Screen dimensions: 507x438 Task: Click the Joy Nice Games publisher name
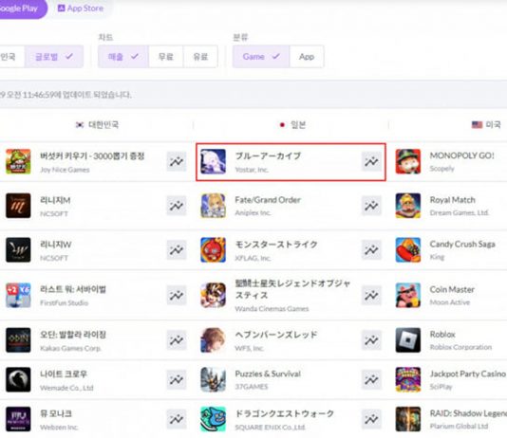65,170
